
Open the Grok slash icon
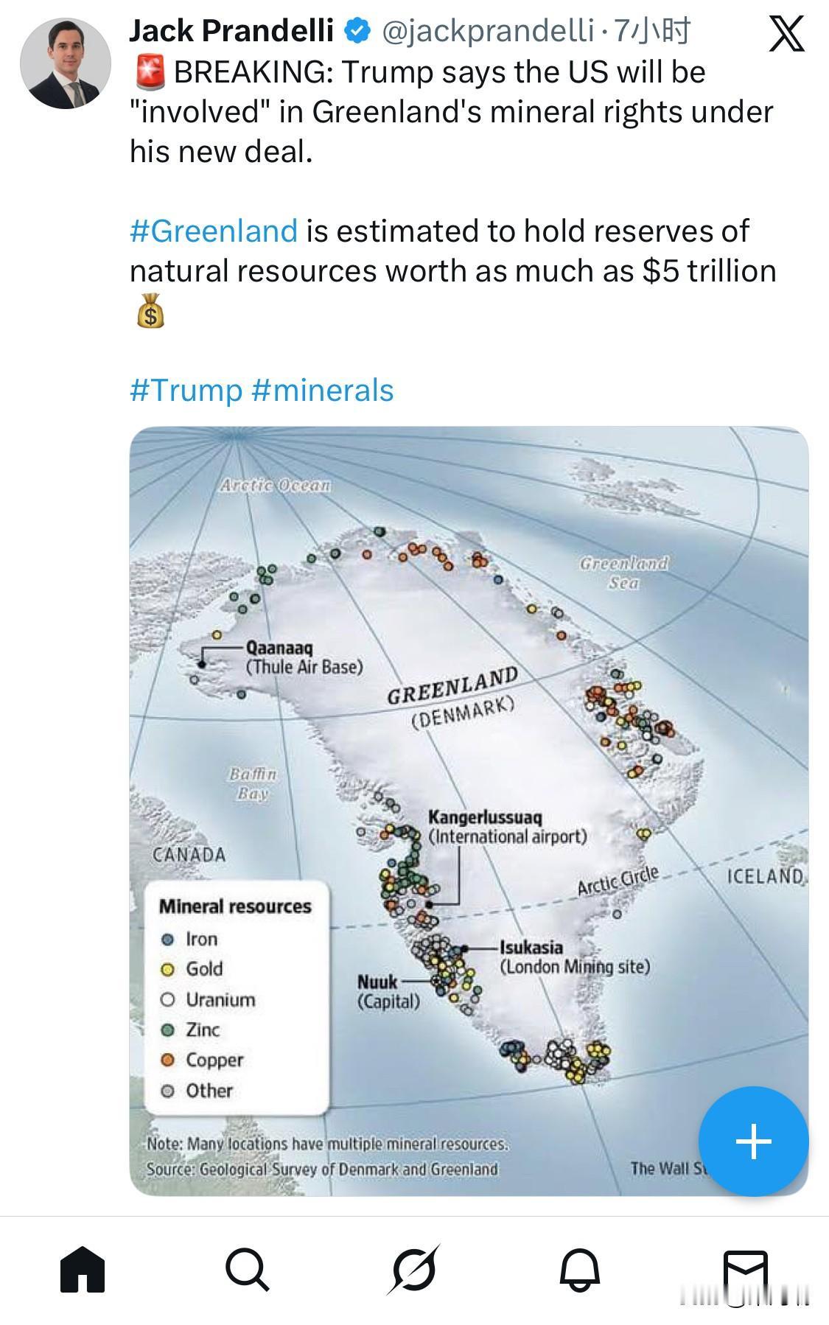414,1270
